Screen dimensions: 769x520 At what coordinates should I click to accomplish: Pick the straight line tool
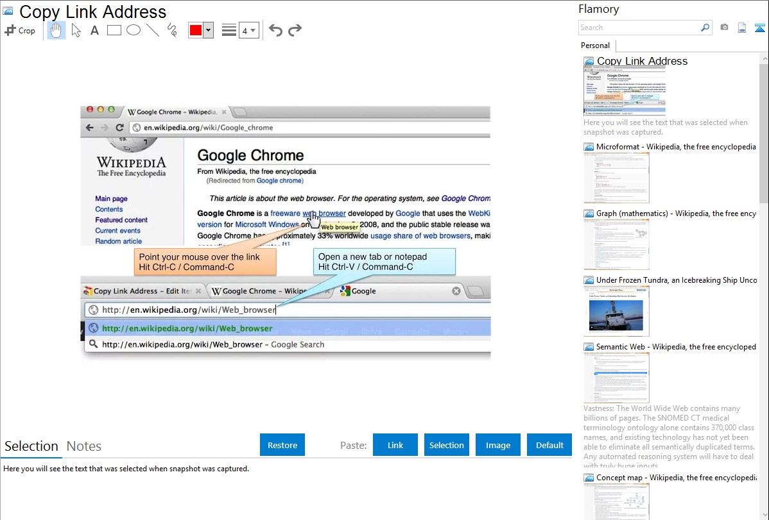click(x=153, y=30)
